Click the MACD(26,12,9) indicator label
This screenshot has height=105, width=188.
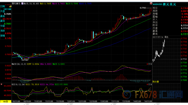coord(19,64)
